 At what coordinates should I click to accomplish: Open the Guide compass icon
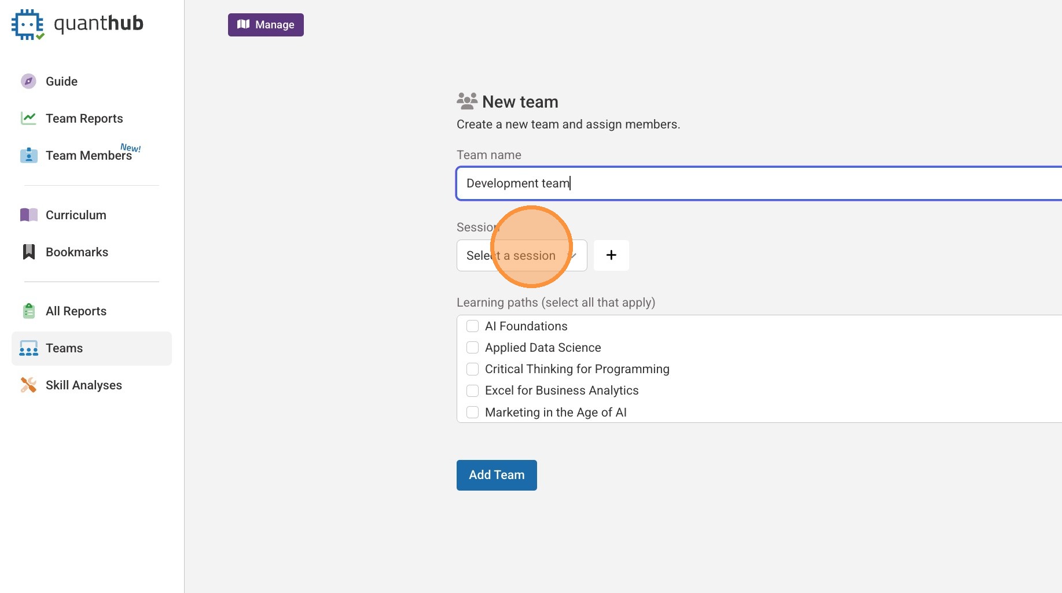point(28,82)
